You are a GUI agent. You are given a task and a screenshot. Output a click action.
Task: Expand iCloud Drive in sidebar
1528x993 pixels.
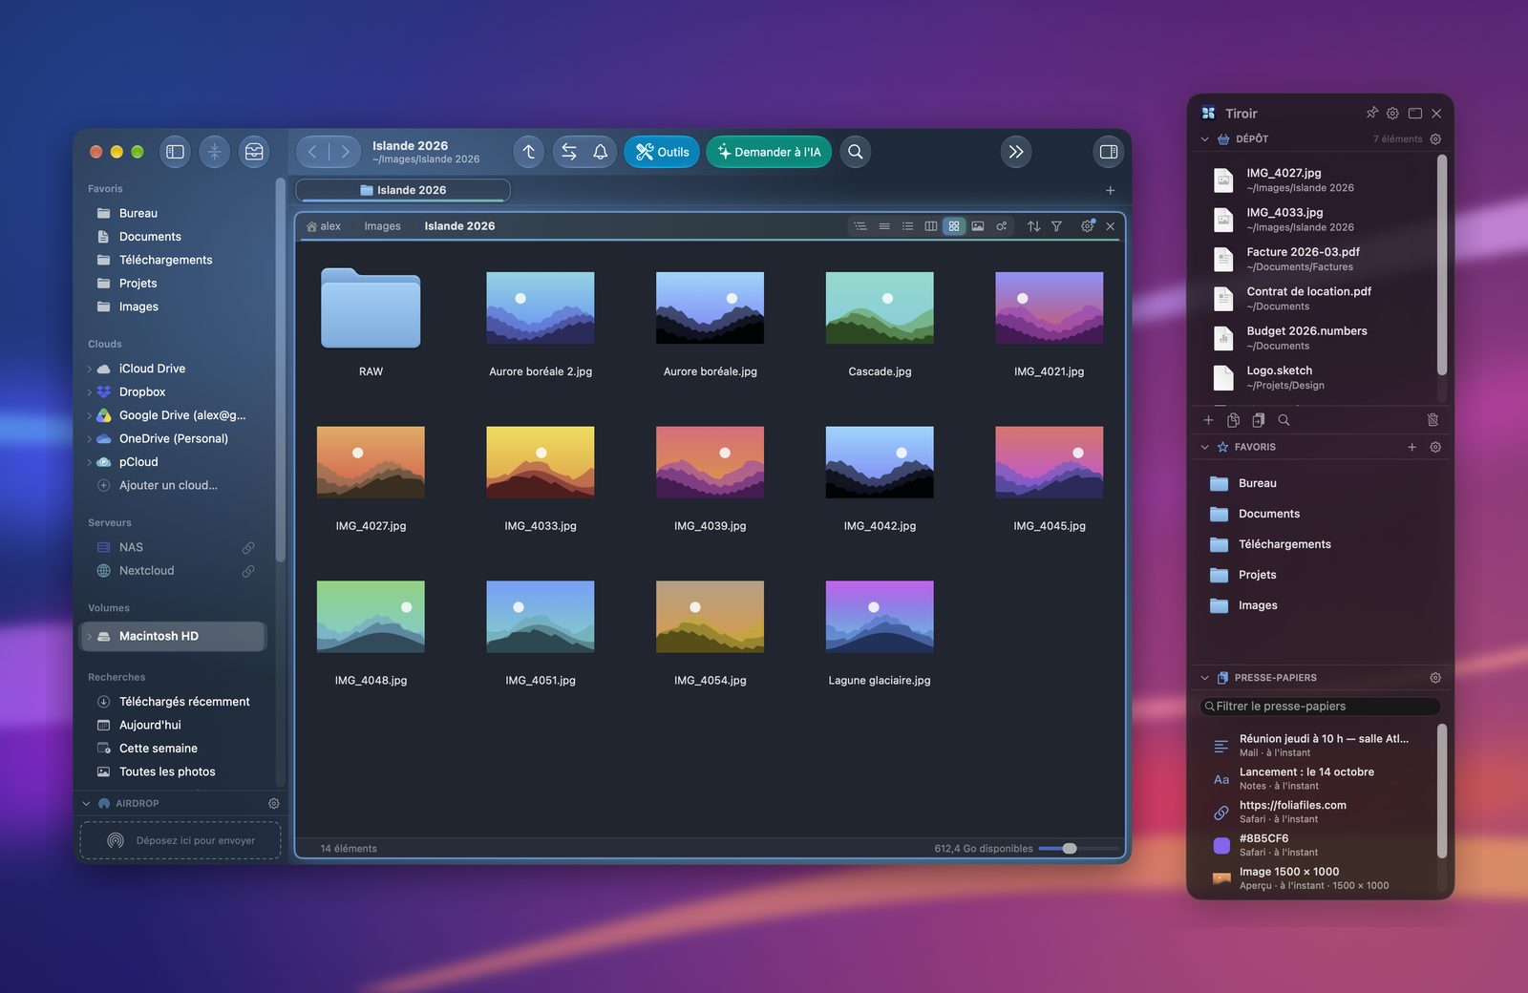click(x=90, y=369)
